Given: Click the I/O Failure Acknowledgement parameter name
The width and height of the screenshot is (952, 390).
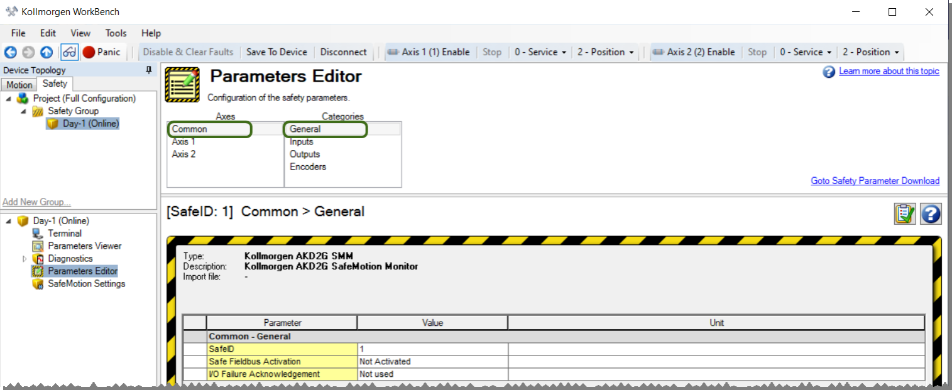Looking at the screenshot, I should [282, 374].
